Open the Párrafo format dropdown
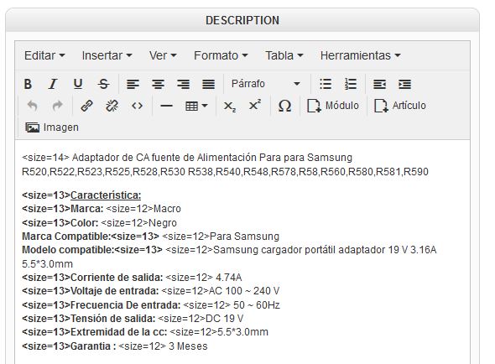 pyautogui.click(x=266, y=84)
